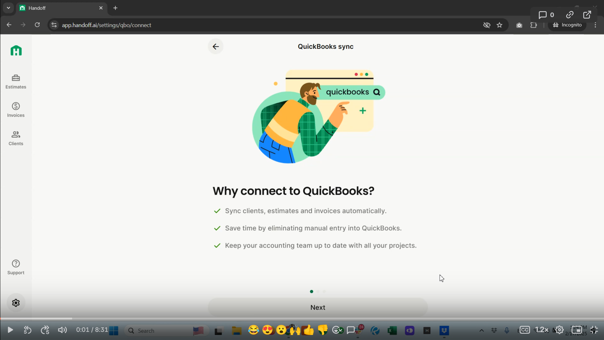This screenshot has width=604, height=340.
Task: React with thumbs down emoji
Action: click(x=323, y=330)
